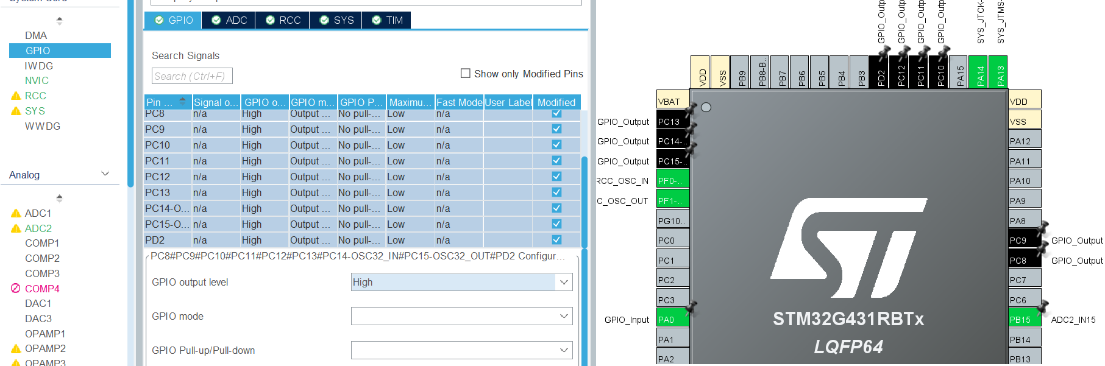The height and width of the screenshot is (366, 1105).
Task: Toggle Modified checkbox for PC11 row
Action: coord(556,160)
